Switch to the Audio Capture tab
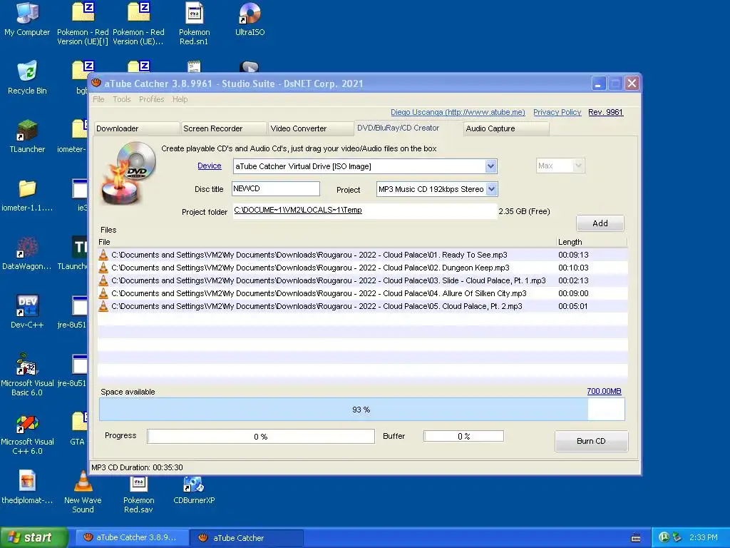The image size is (730, 548). [x=506, y=128]
